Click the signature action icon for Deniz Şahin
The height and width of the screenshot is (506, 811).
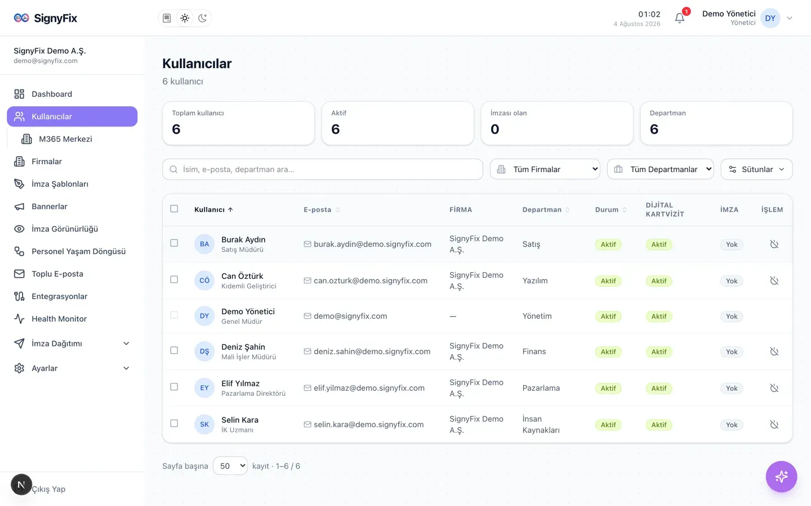[774, 351]
